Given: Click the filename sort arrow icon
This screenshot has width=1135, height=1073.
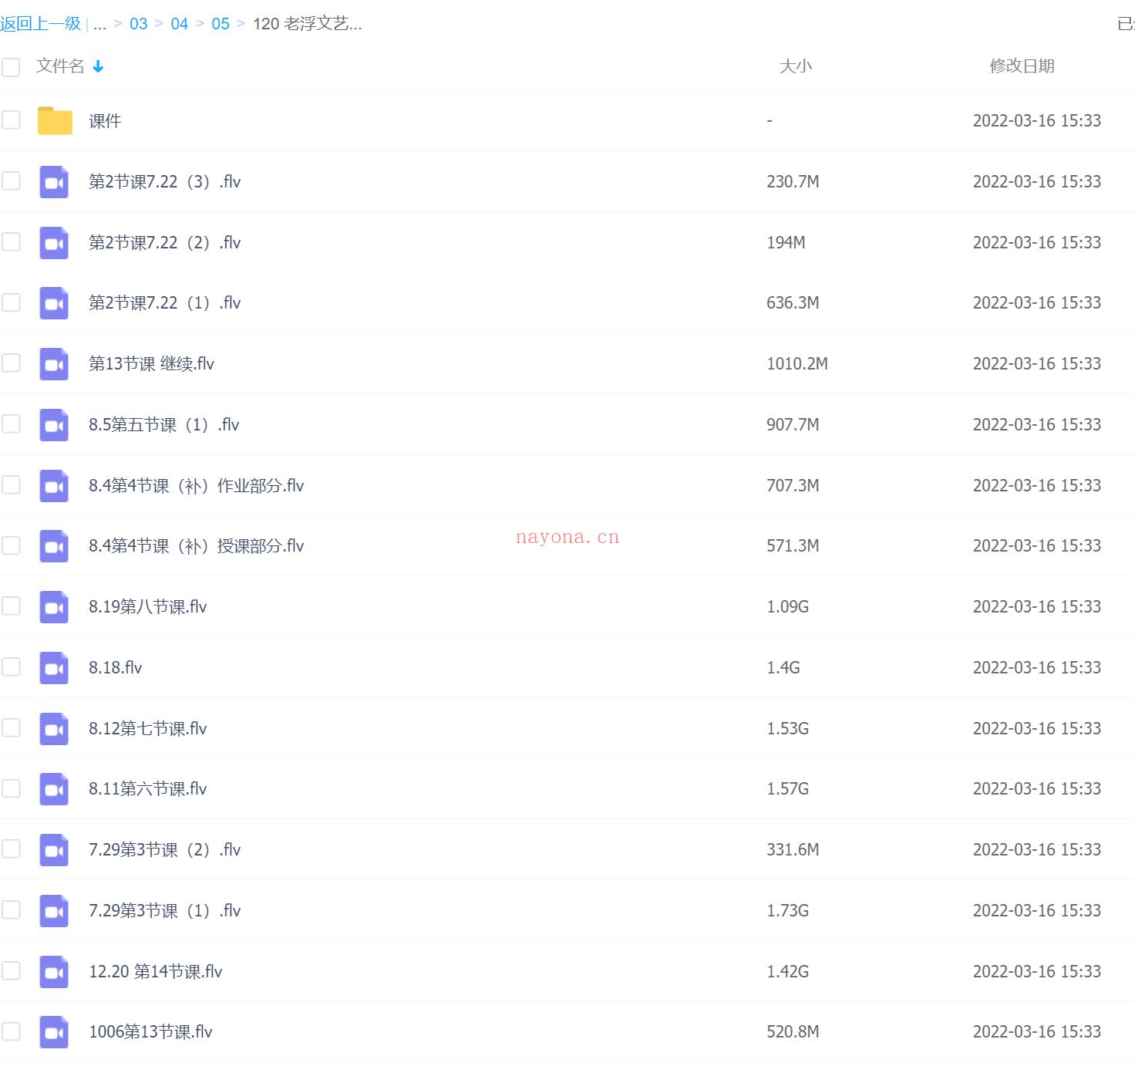Looking at the screenshot, I should [98, 67].
